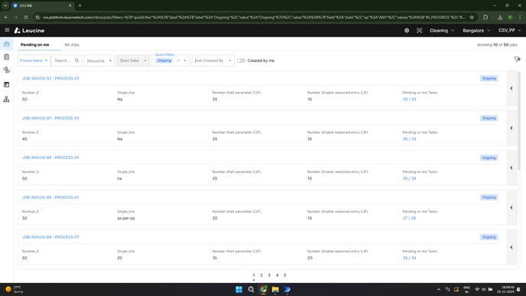
Task: Click the magnifier icon in search box
Action: (76, 60)
